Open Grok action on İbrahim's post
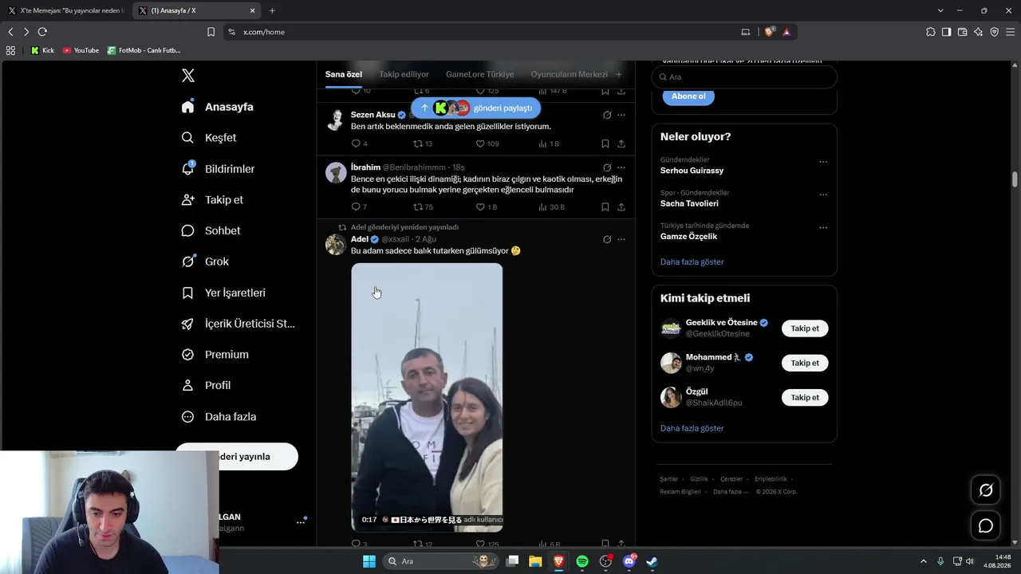 (607, 167)
